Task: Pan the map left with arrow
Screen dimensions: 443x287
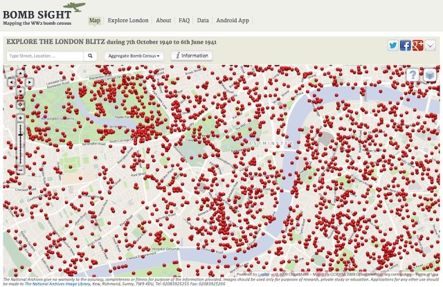Action: coord(11,82)
